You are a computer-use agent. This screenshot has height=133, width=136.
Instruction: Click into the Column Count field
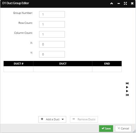point(52,34)
